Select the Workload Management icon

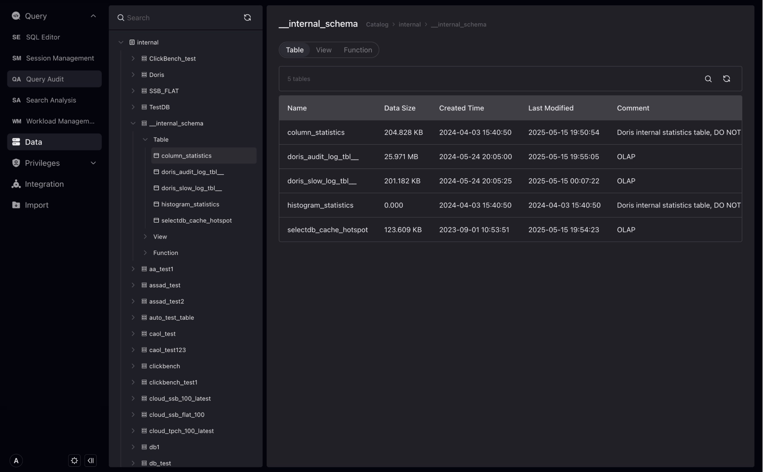click(16, 121)
